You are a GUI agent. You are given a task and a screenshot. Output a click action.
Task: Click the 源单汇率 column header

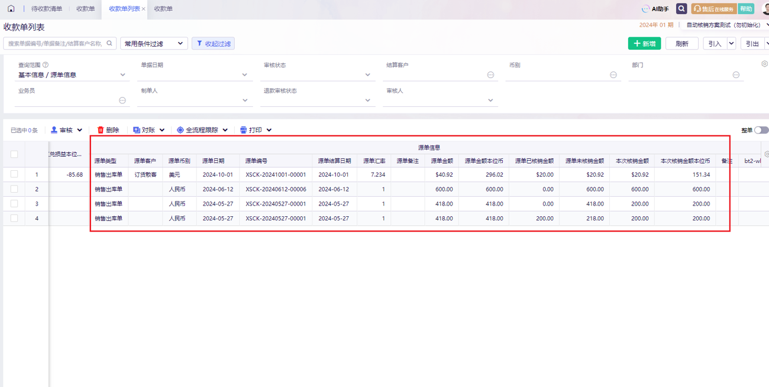pyautogui.click(x=374, y=161)
